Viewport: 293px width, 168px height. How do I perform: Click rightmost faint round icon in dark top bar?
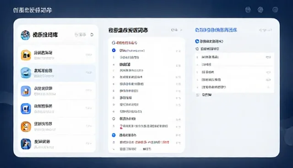point(275,10)
